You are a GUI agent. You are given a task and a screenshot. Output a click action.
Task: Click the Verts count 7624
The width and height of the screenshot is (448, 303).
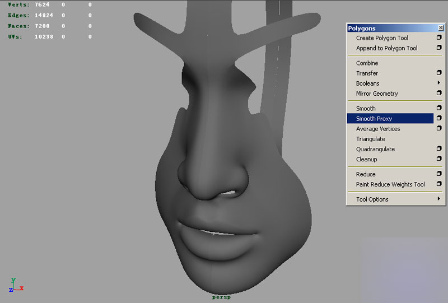tap(42, 4)
